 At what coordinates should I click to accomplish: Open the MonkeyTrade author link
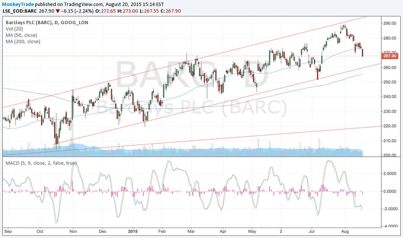[18, 4]
